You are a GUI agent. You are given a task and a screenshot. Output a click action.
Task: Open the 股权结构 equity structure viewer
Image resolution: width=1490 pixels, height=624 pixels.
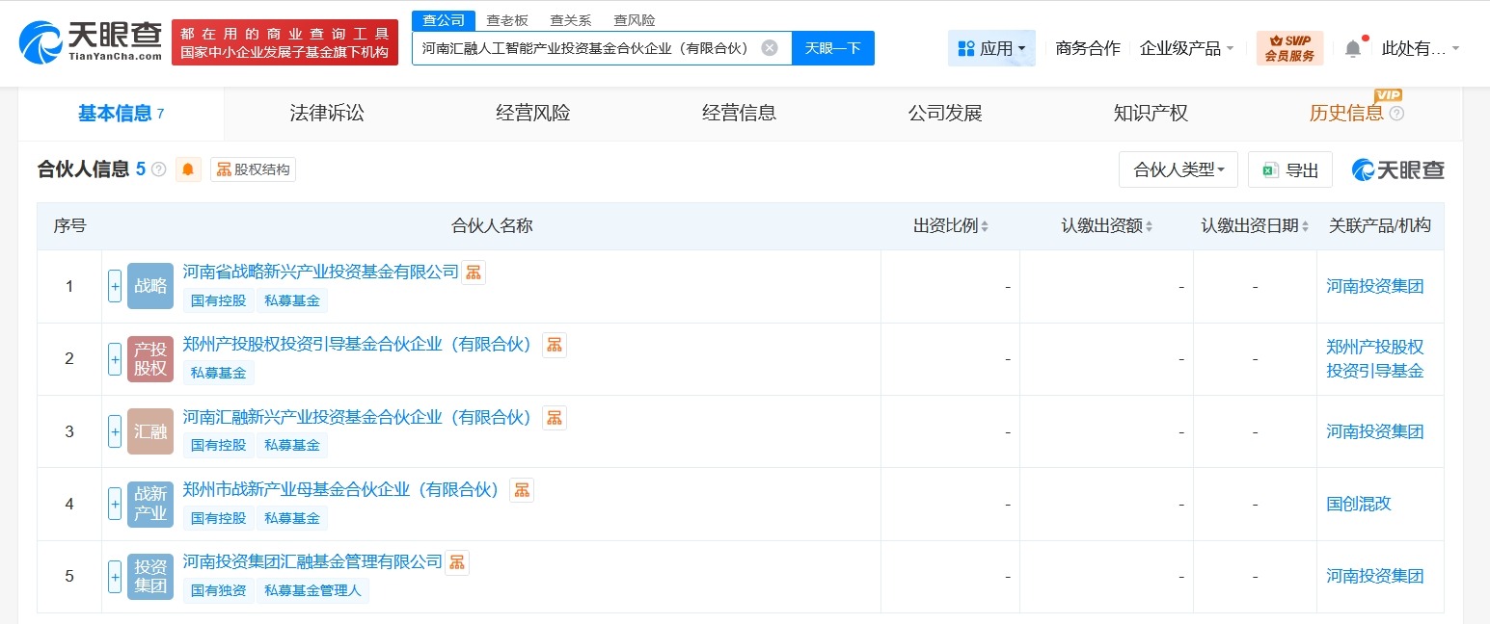(253, 169)
